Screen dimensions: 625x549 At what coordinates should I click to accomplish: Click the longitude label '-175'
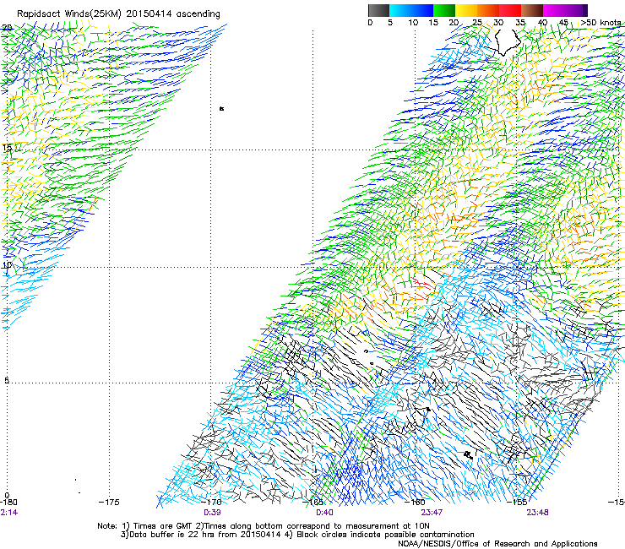coord(109,502)
